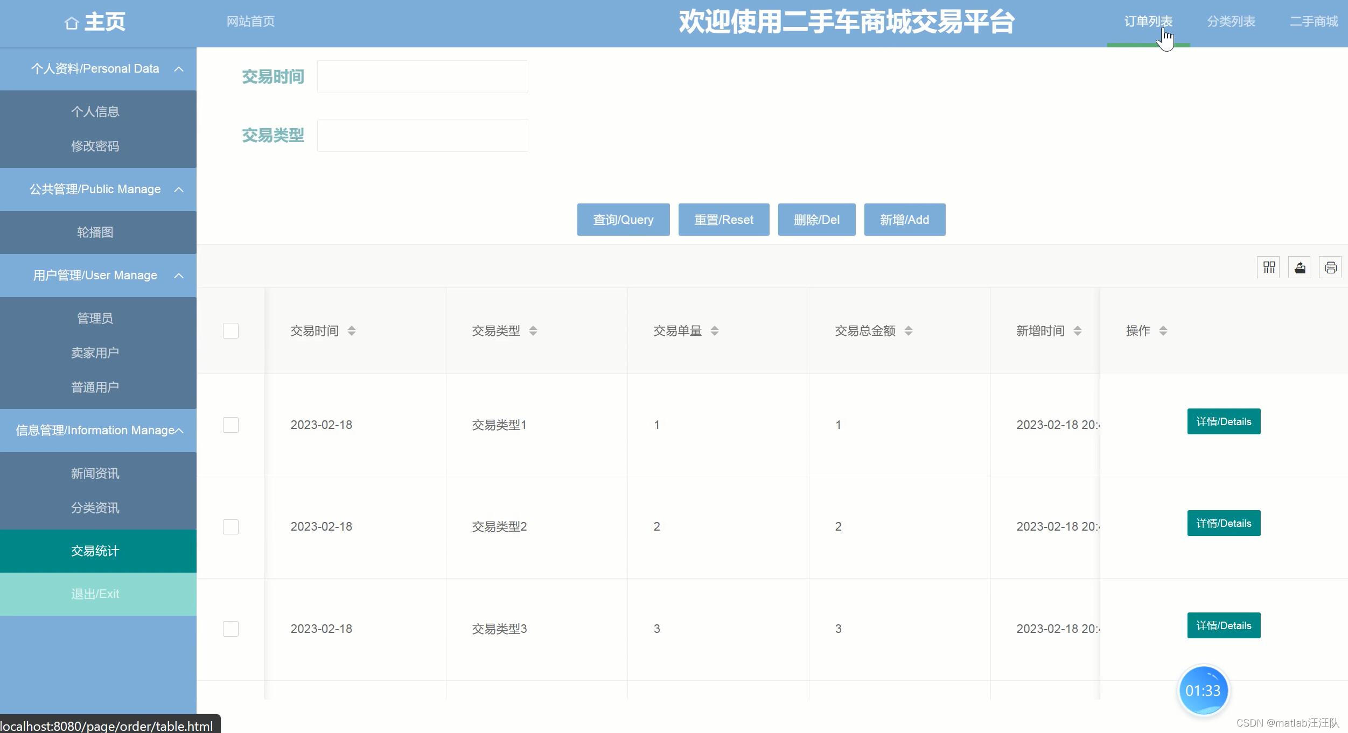
Task: Click the home icon beside 主页
Action: (x=72, y=23)
